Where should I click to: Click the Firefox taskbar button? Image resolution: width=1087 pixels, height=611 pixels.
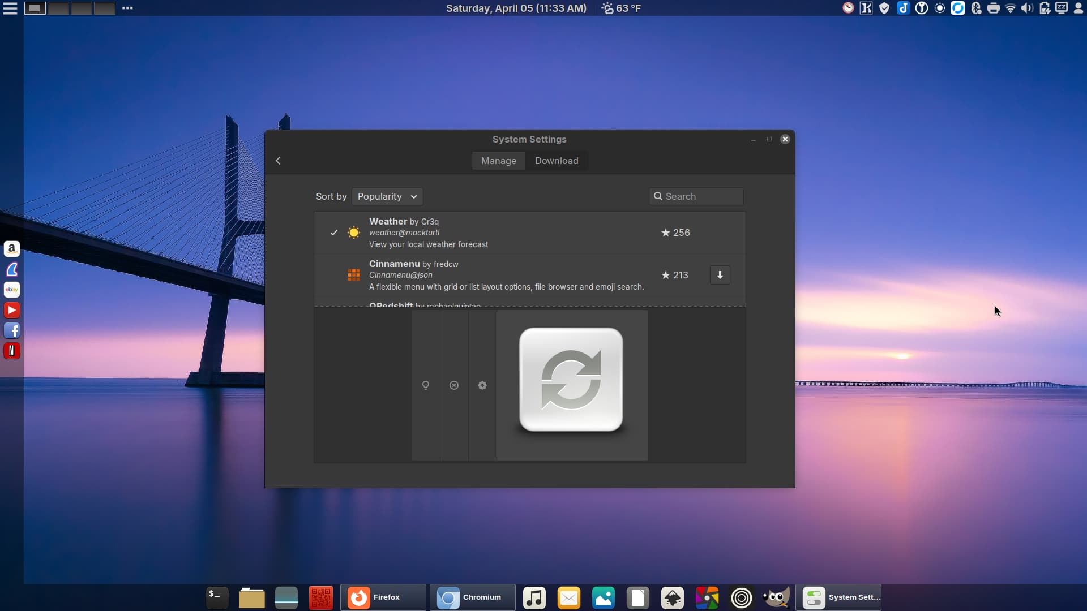[x=383, y=597]
